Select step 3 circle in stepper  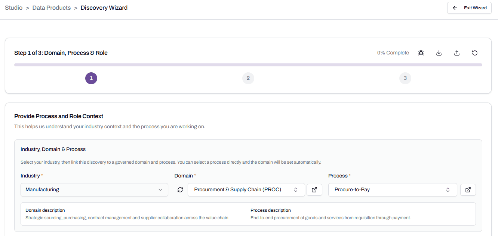click(x=405, y=78)
